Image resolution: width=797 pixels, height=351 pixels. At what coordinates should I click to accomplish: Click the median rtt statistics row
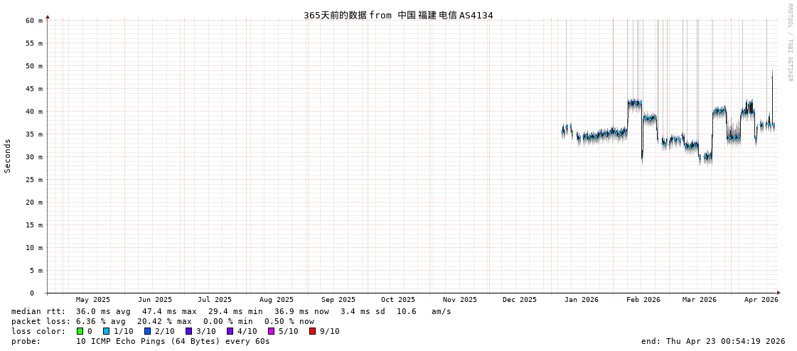[x=231, y=311]
